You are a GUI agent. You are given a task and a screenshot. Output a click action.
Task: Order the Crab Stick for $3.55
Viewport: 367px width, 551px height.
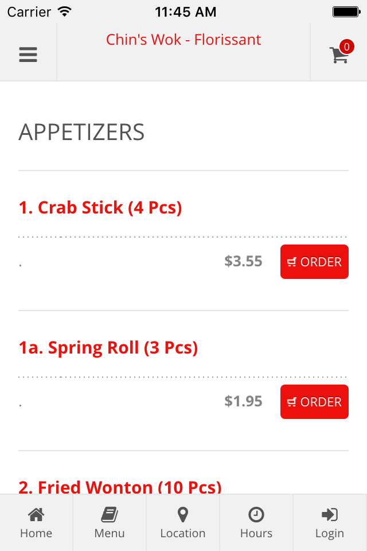pos(314,262)
